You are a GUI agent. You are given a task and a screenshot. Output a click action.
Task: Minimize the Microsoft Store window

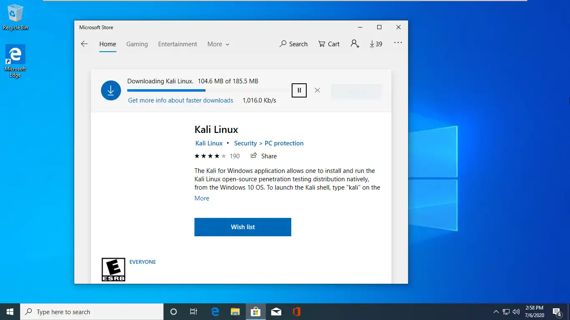(360, 27)
